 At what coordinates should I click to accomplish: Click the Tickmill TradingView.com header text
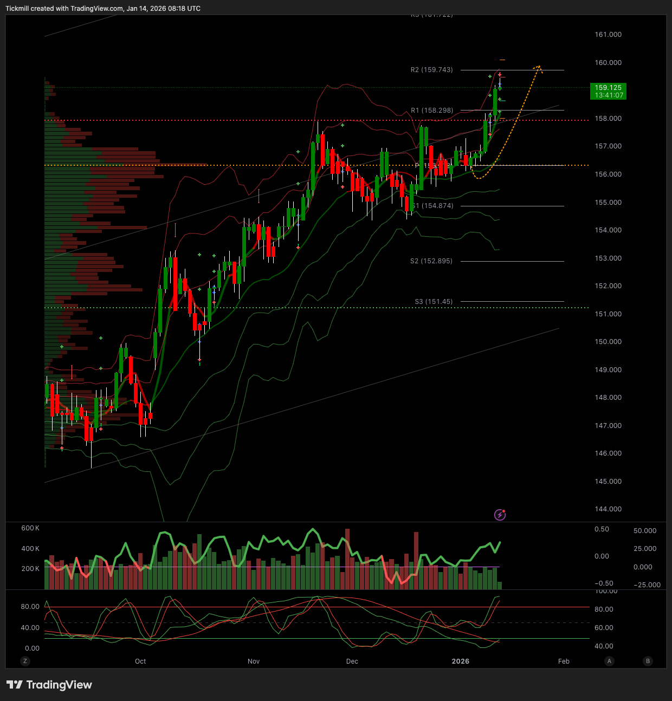103,9
